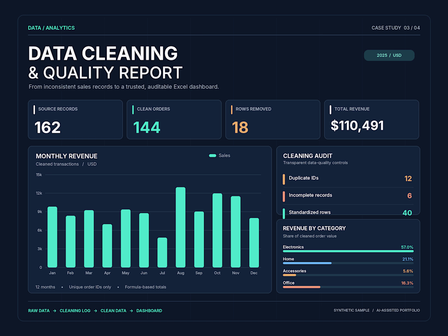448x336 pixels.
Task: Open the CLEAN DATA breadcrumb link
Action: (114, 311)
